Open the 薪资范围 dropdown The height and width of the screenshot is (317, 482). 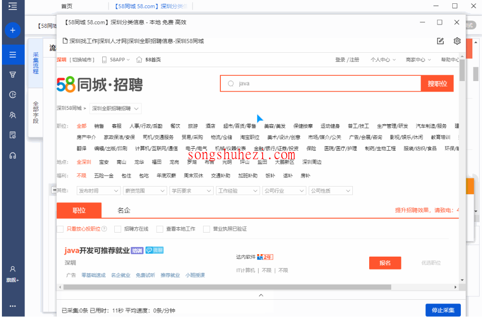click(x=145, y=191)
